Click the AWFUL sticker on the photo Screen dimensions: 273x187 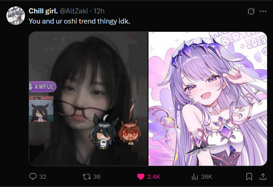coord(42,86)
